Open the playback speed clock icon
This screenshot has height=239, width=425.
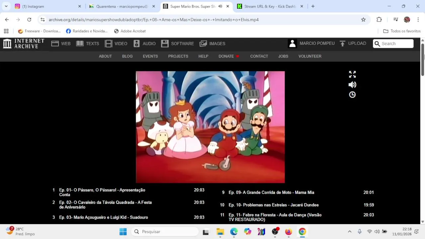tap(352, 95)
